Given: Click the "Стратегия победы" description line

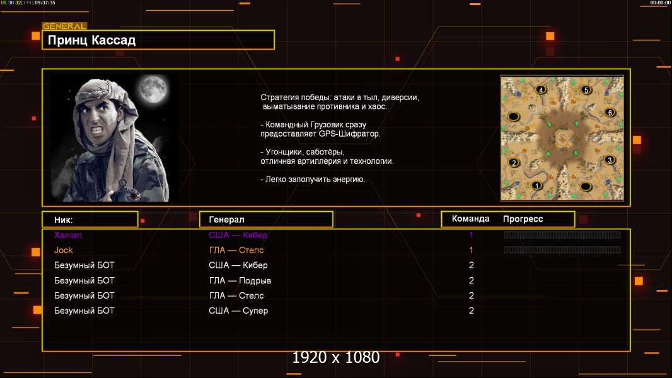Looking at the screenshot, I should (340, 98).
